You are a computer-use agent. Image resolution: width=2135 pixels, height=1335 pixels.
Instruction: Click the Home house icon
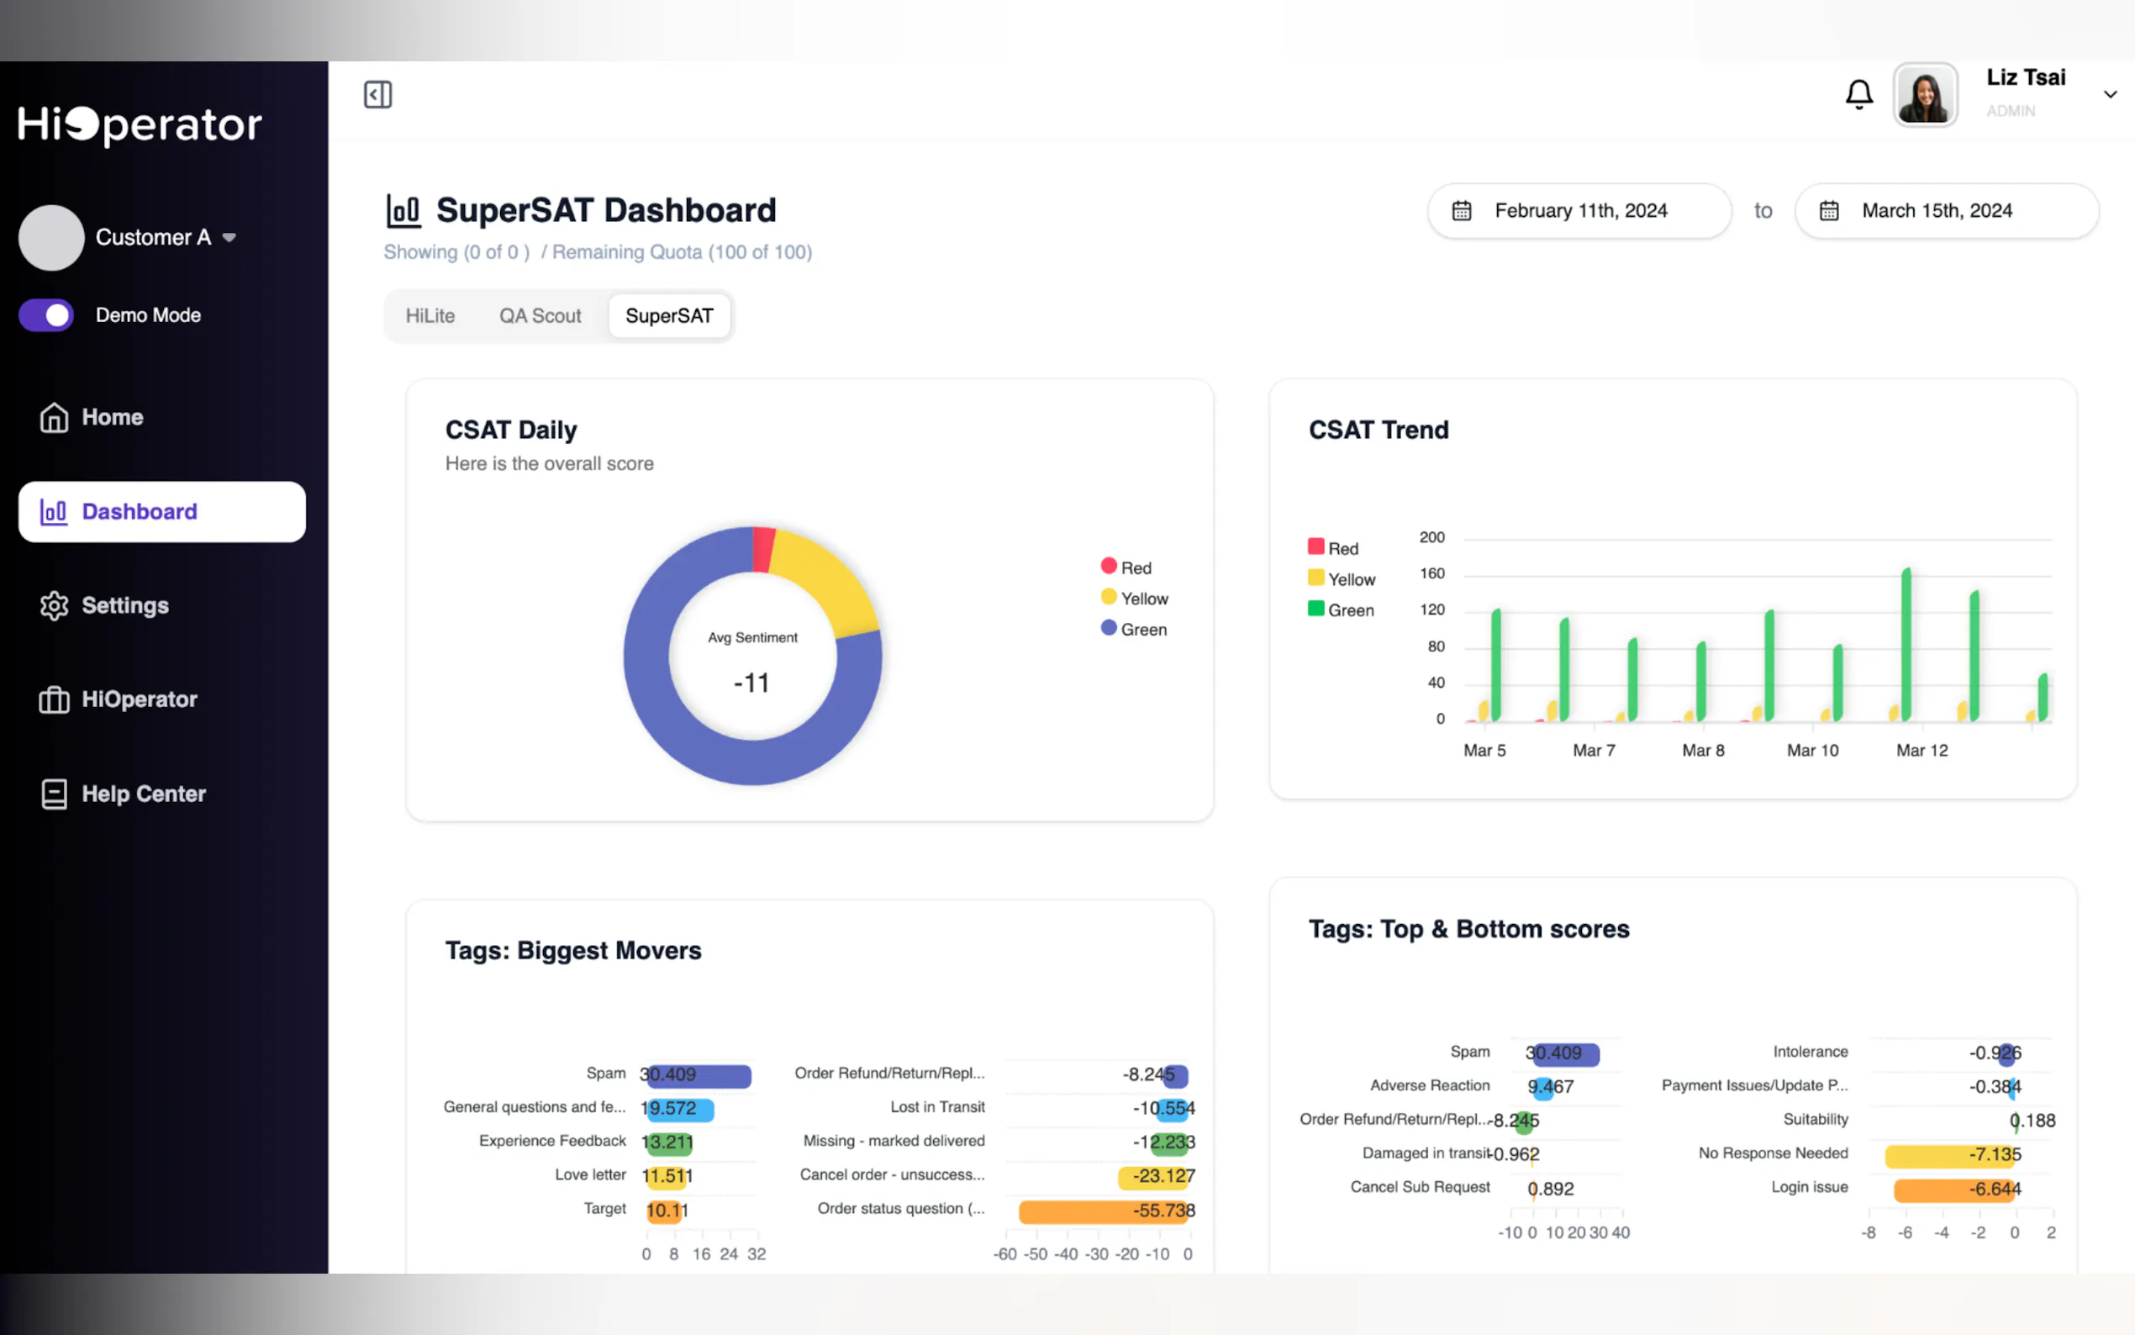pos(54,418)
